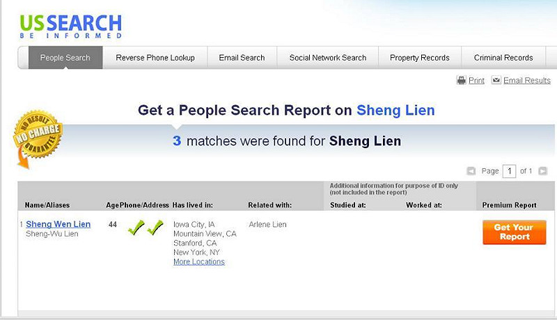Open the People Search tab

pyautogui.click(x=65, y=58)
